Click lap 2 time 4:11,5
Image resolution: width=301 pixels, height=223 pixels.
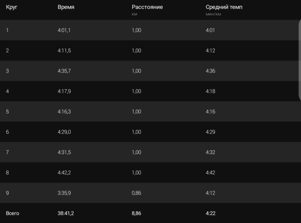point(64,51)
